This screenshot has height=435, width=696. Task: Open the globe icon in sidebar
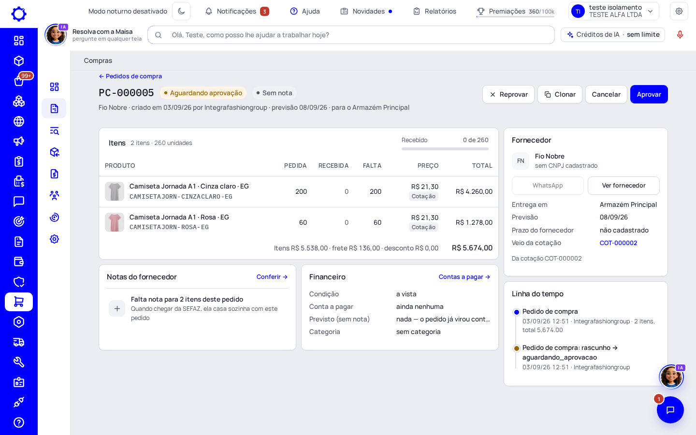tap(19, 121)
